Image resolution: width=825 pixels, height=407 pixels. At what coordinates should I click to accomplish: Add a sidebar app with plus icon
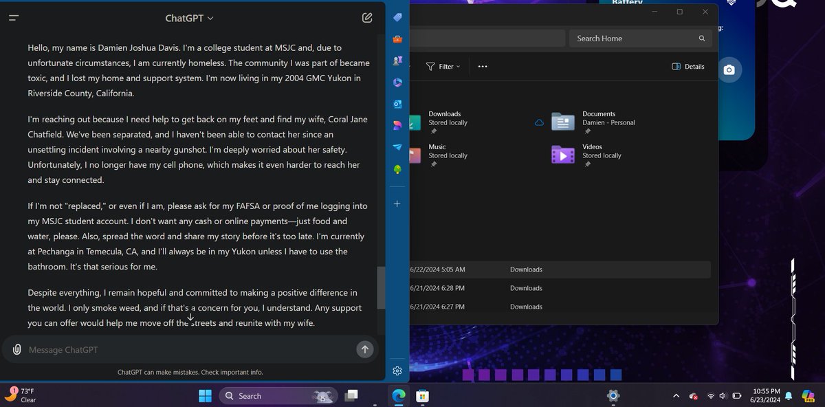click(x=397, y=204)
